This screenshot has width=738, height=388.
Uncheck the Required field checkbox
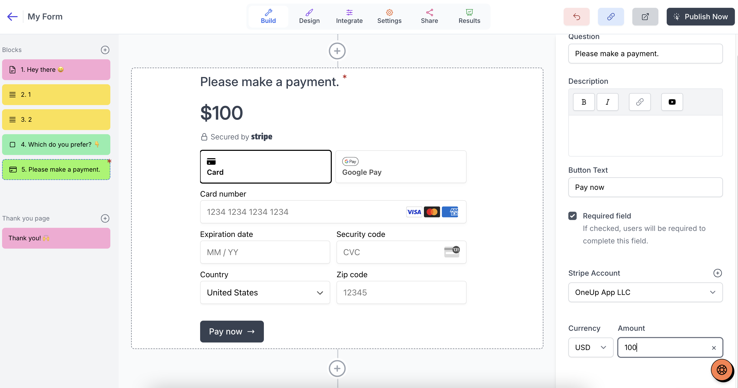(x=572, y=216)
